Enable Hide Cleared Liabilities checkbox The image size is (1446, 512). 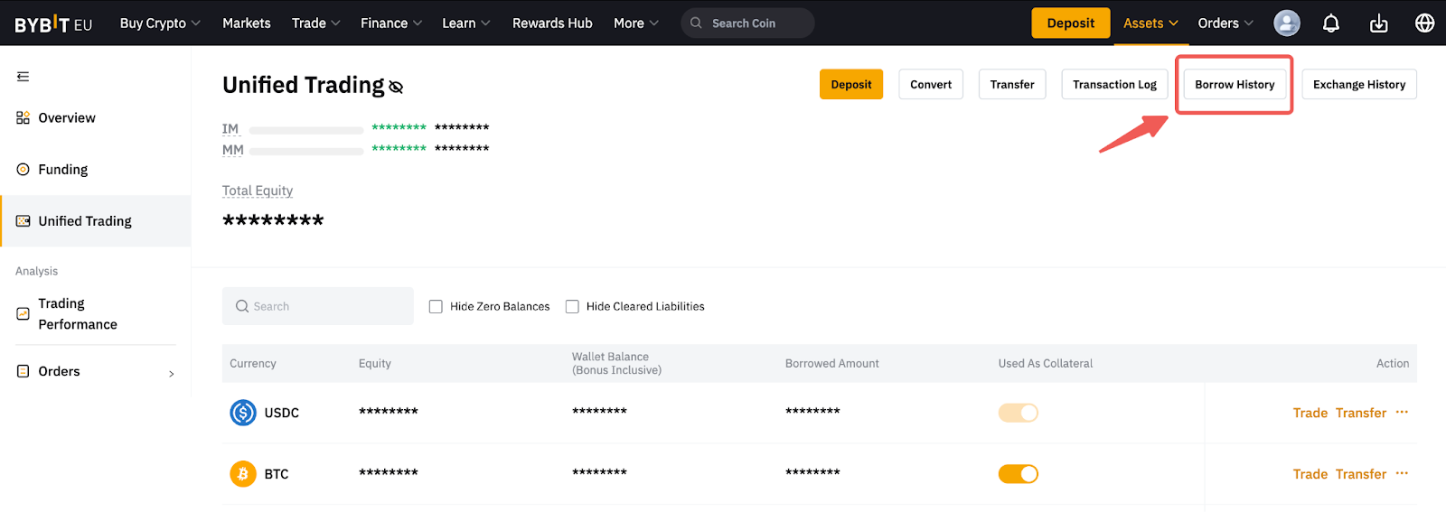[x=572, y=307]
